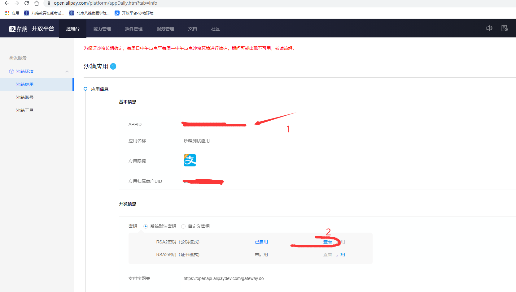Screen dimensions: 516x292
Task: Open the browser home page icon
Action: coord(37,3)
